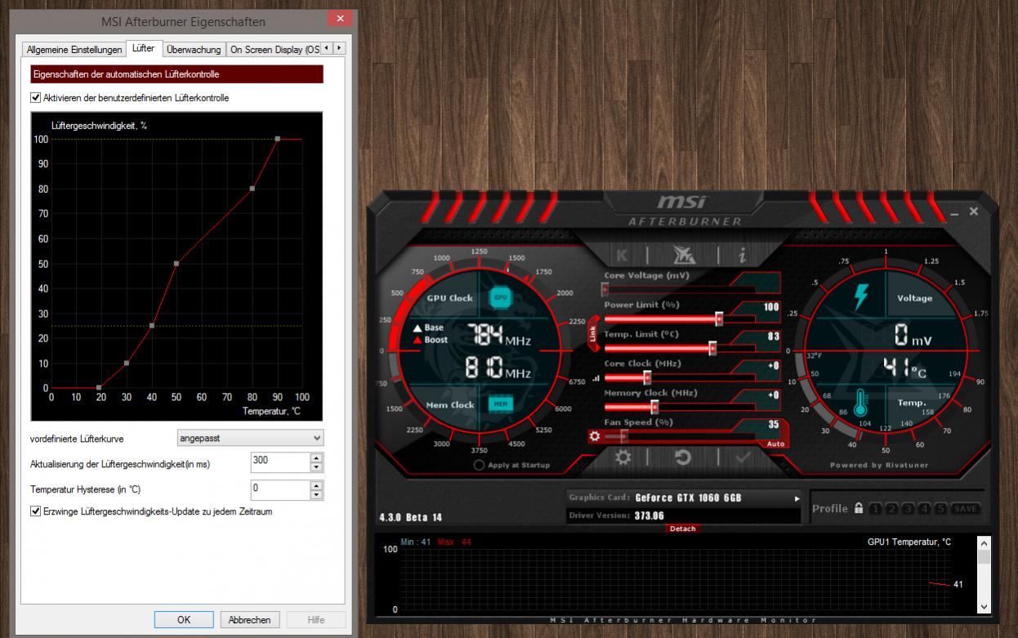Click the profile lock icon
The image size is (1018, 638).
(859, 508)
